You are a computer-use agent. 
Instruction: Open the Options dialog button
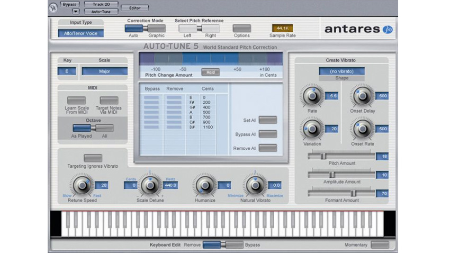pyautogui.click(x=241, y=29)
